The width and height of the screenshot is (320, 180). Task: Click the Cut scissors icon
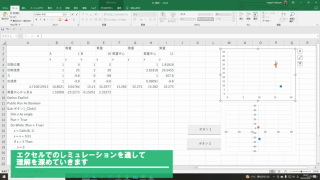[11, 13]
